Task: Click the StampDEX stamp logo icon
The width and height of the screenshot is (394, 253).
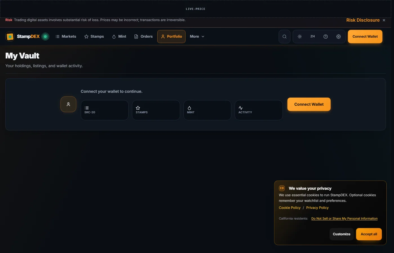Action: pos(10,37)
